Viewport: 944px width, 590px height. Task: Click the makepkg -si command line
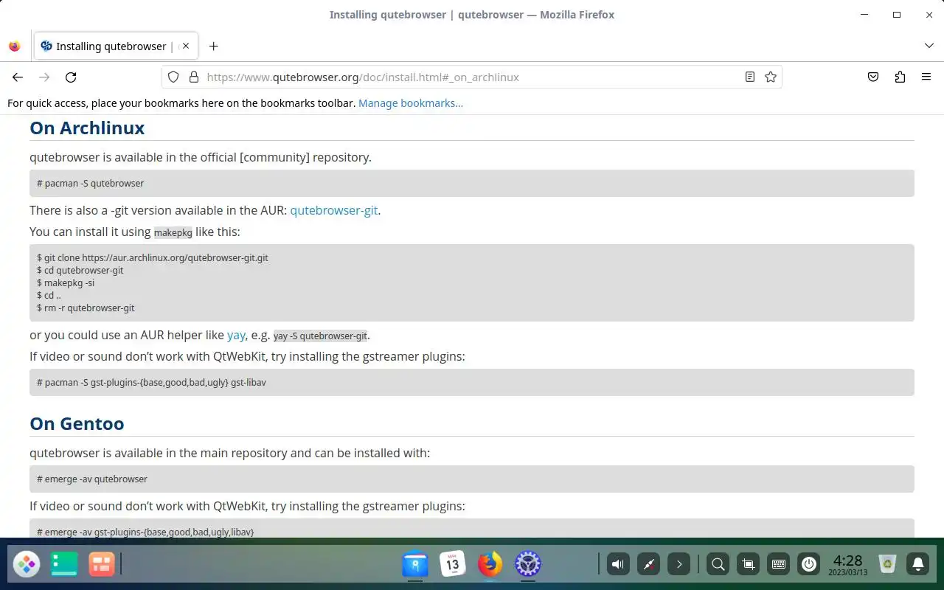66,283
